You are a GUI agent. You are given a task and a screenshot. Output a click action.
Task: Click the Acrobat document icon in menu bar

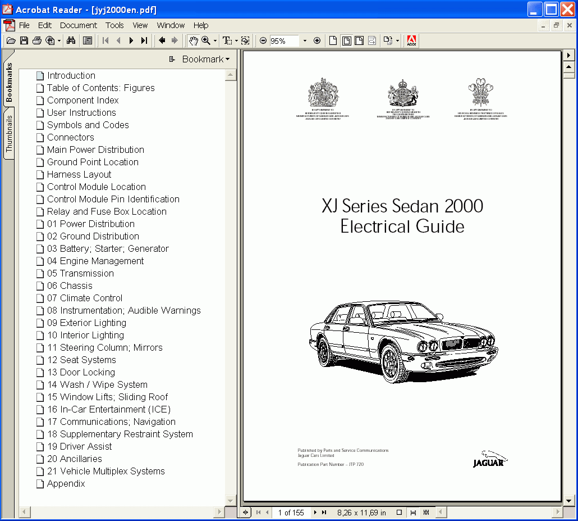tap(9, 25)
